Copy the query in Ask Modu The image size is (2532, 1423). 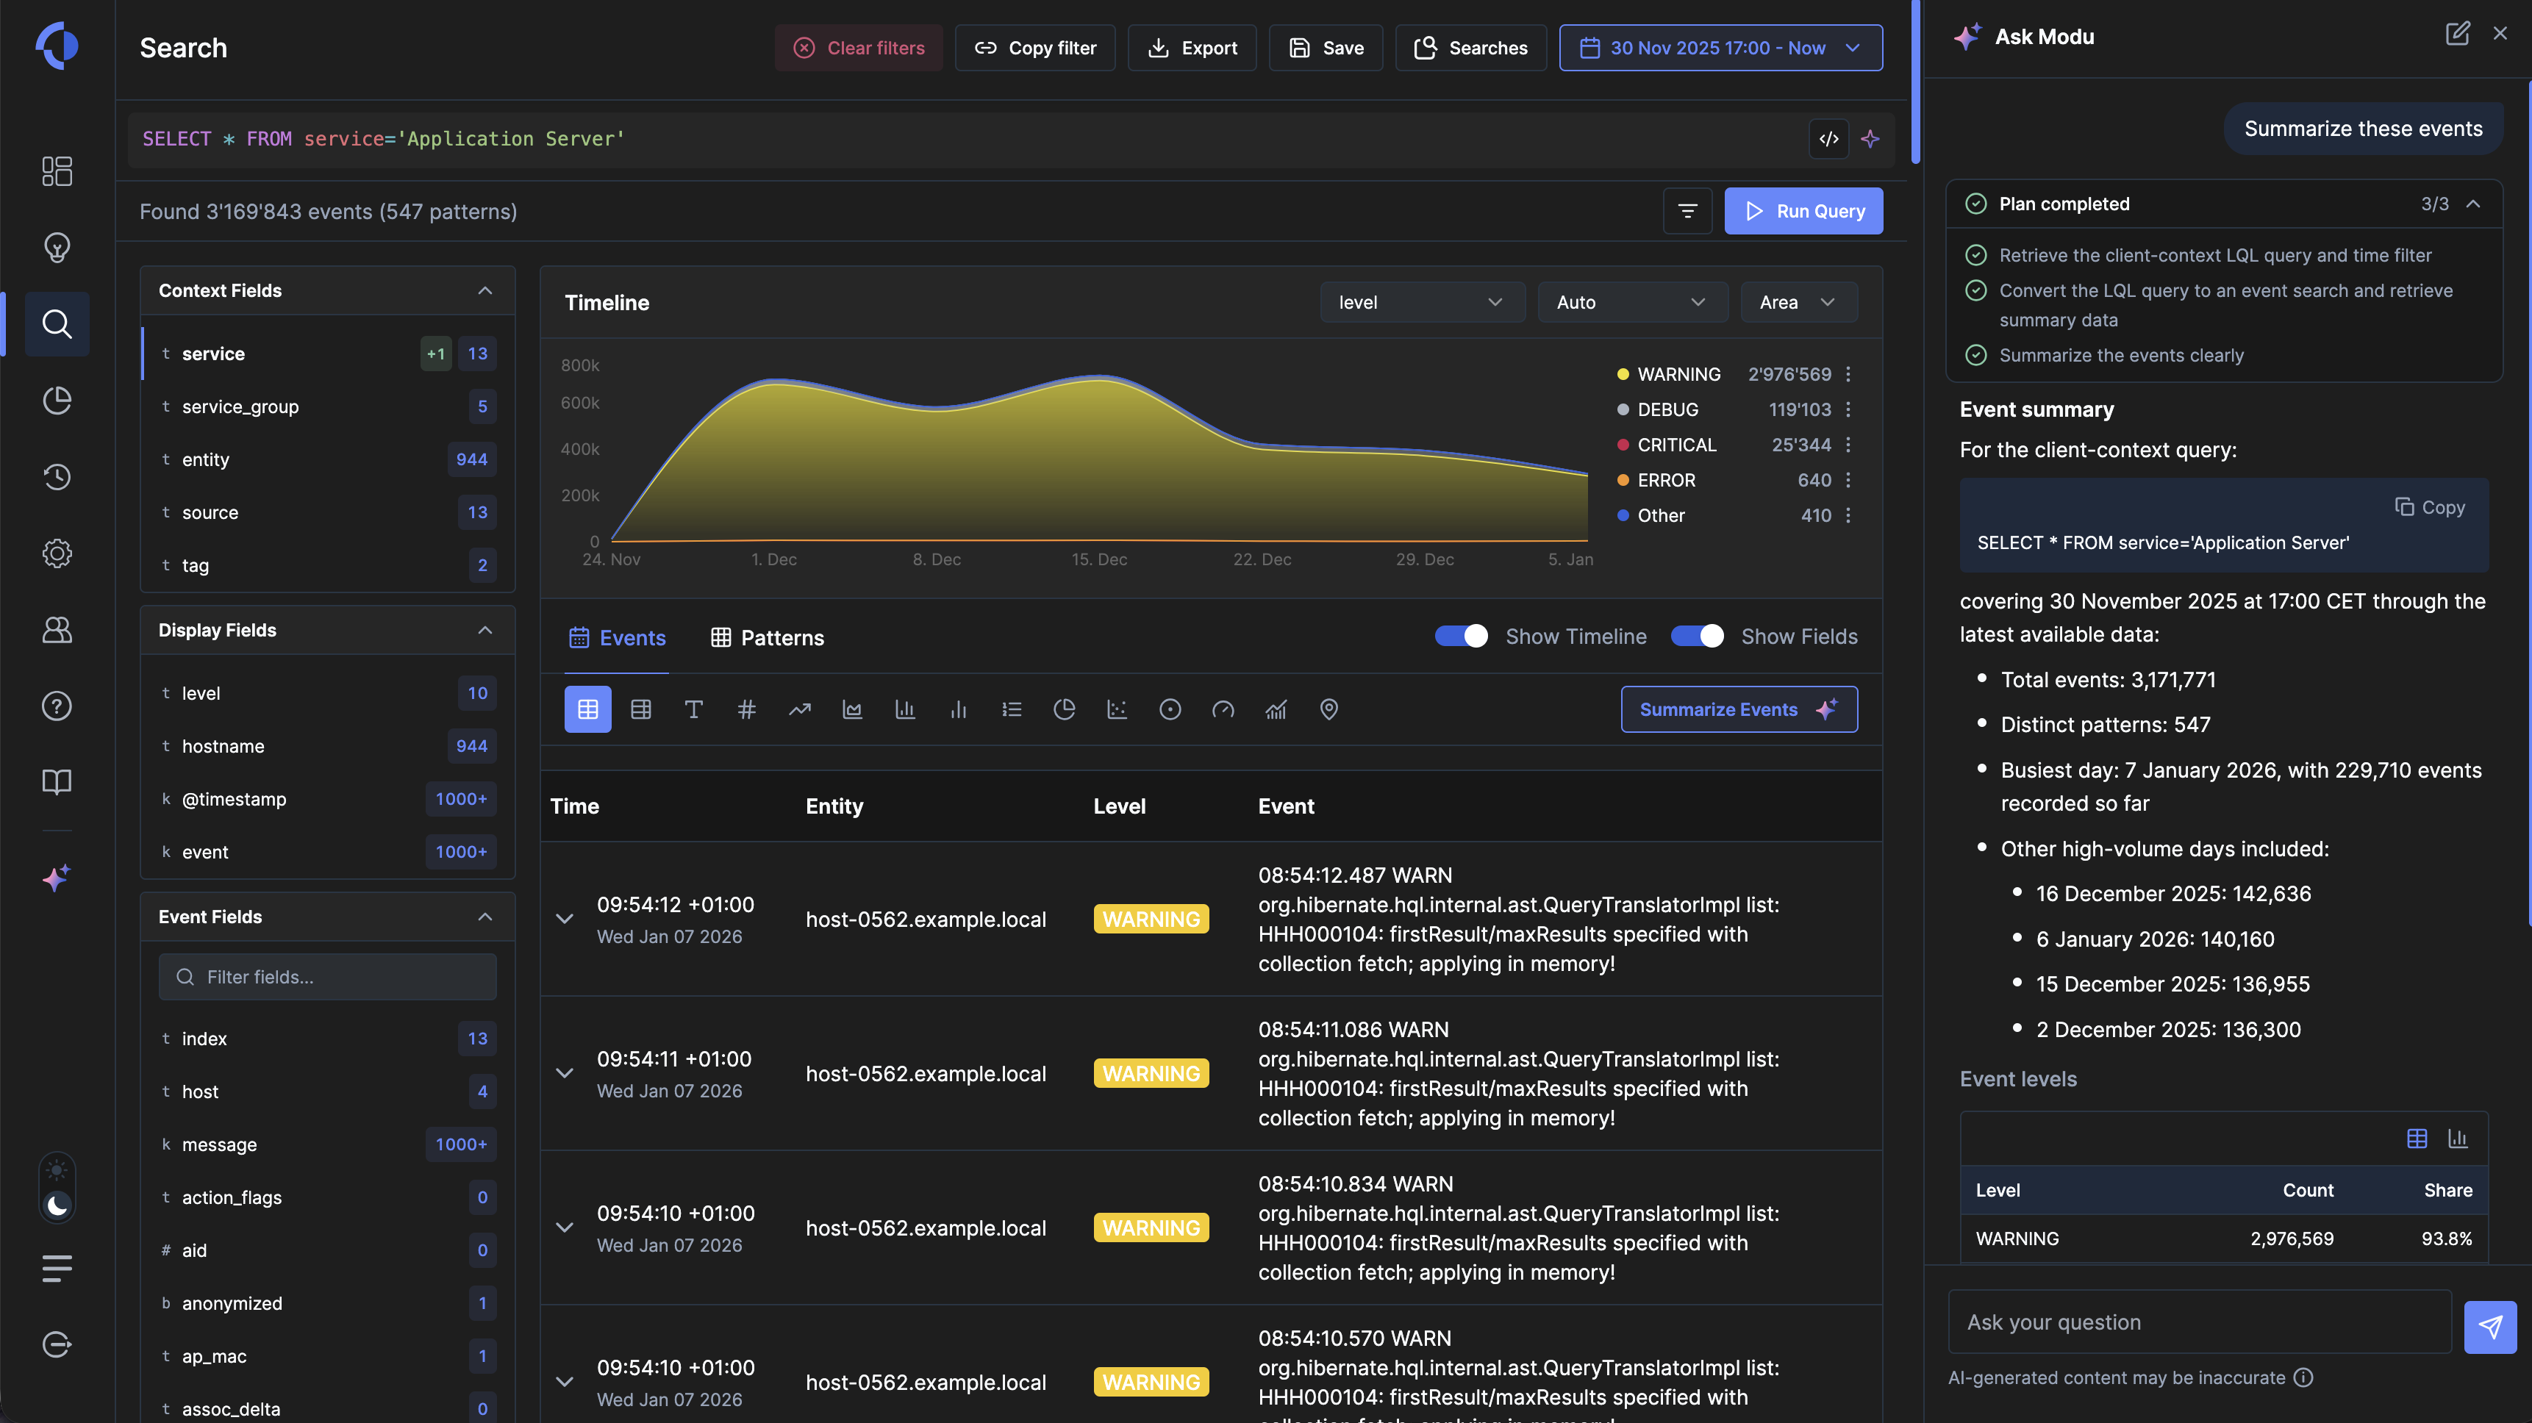click(2430, 508)
